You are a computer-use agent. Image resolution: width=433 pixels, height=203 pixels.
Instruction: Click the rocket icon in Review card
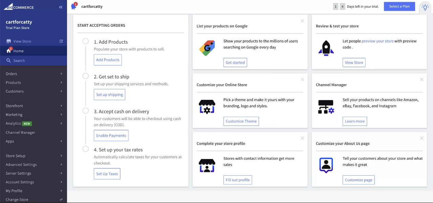click(x=326, y=48)
